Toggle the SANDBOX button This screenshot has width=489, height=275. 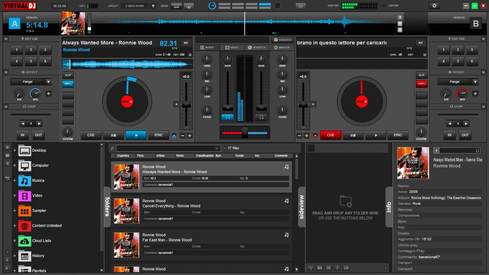click(x=282, y=40)
